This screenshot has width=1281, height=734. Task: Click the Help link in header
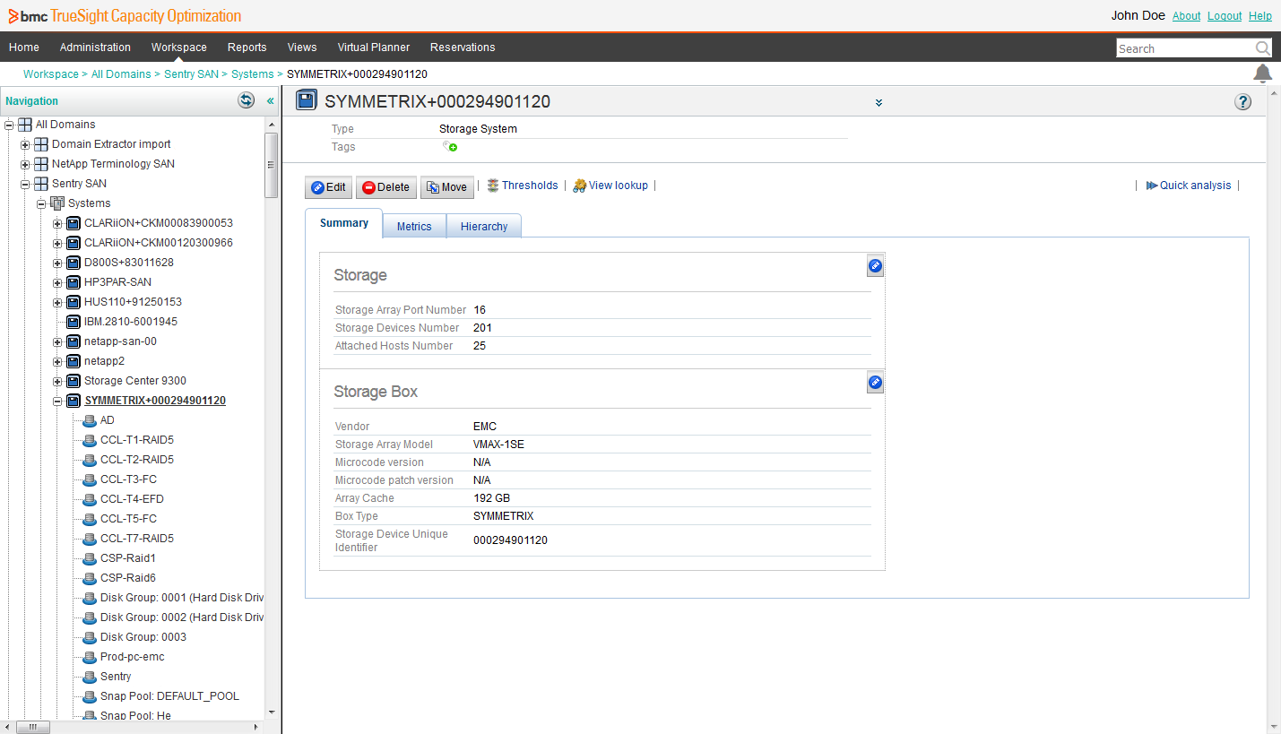[x=1260, y=16]
